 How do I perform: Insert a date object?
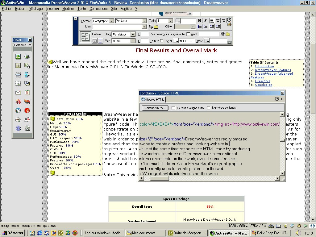(x=27, y=93)
